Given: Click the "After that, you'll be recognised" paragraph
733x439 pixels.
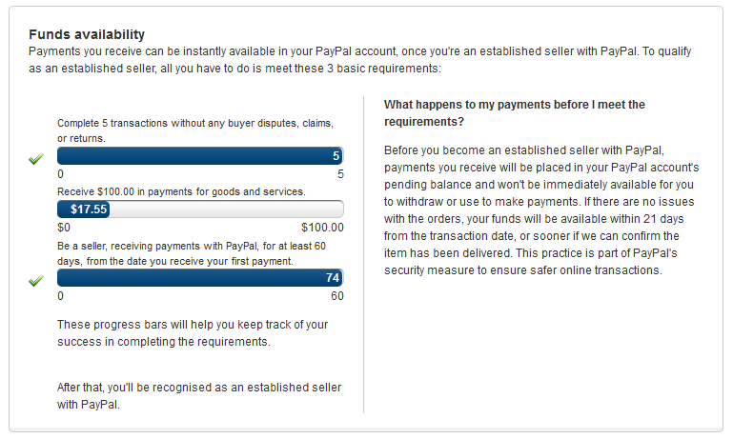Looking at the screenshot, I should pos(199,395).
